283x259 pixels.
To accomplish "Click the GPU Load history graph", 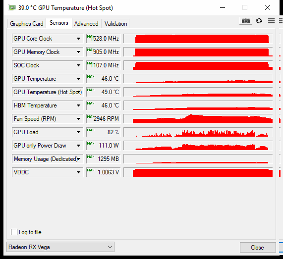I will (x=198, y=132).
